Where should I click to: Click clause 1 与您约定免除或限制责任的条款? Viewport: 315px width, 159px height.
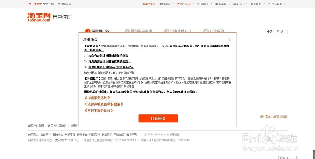point(110,56)
